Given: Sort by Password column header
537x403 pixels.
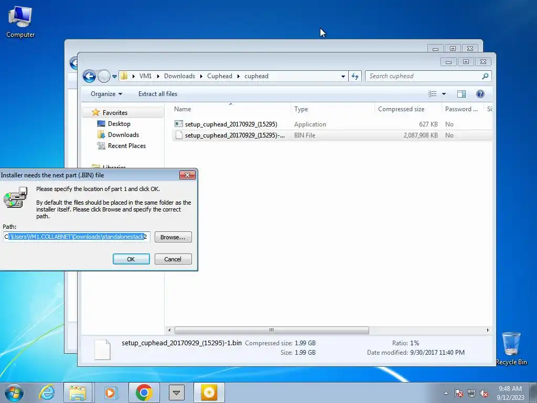Looking at the screenshot, I should click(461, 109).
